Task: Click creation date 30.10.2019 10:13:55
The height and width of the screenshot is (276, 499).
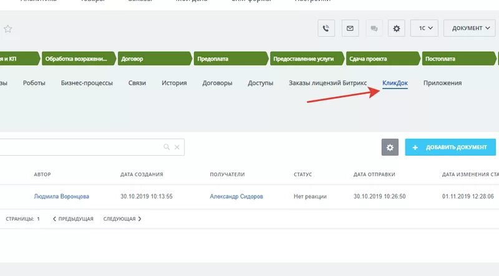Action: pyautogui.click(x=147, y=196)
